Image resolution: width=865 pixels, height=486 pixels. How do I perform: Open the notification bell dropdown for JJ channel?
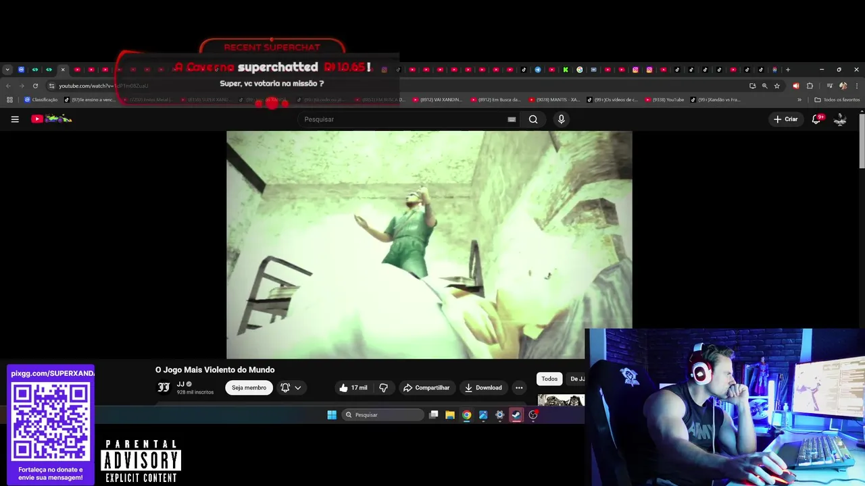[291, 387]
